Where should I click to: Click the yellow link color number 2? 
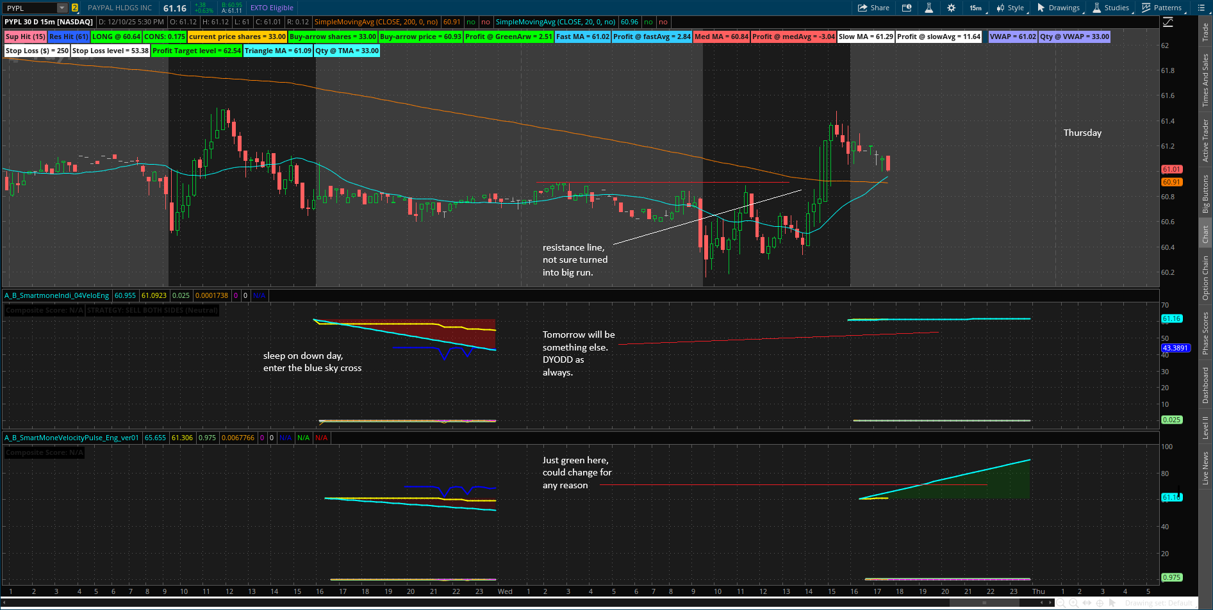pyautogui.click(x=75, y=8)
